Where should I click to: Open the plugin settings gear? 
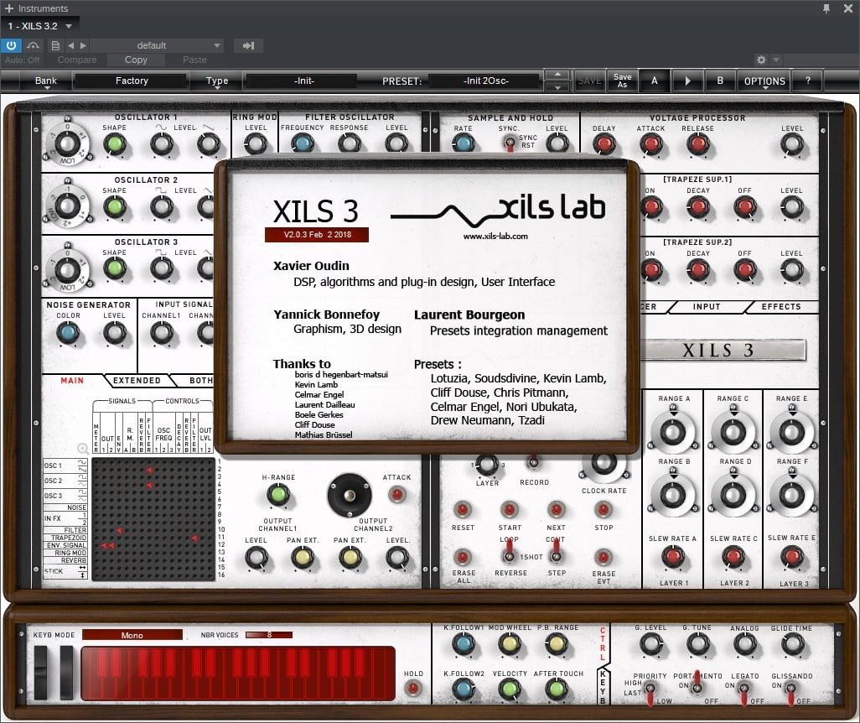[x=761, y=60]
